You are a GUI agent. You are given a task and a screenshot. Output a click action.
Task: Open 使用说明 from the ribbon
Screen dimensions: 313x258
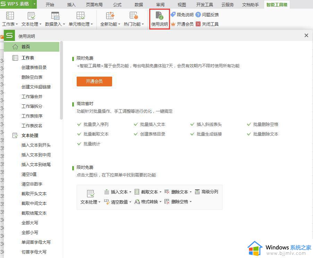click(x=159, y=19)
